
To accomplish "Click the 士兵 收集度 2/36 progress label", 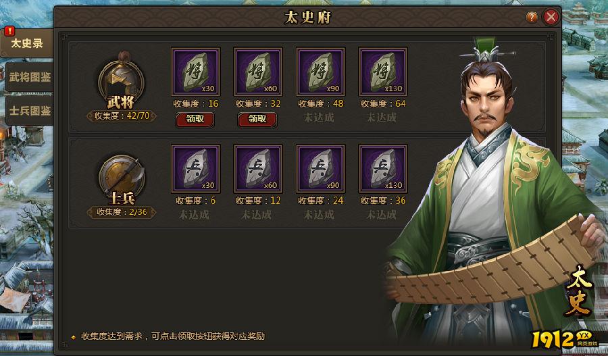I will pyautogui.click(x=122, y=212).
